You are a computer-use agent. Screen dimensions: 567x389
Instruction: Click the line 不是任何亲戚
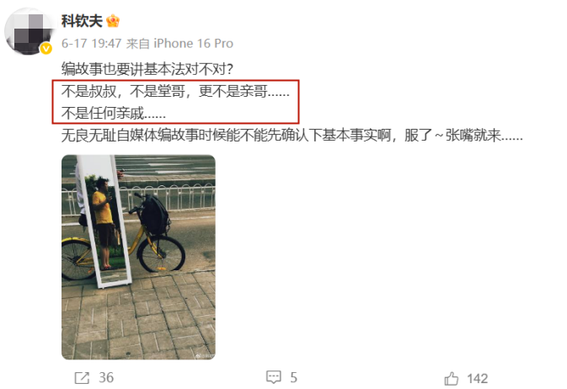click(114, 113)
